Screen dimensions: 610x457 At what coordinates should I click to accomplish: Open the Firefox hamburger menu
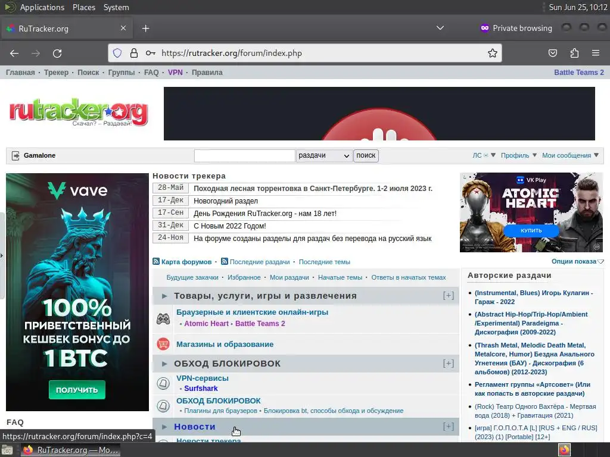pos(596,53)
